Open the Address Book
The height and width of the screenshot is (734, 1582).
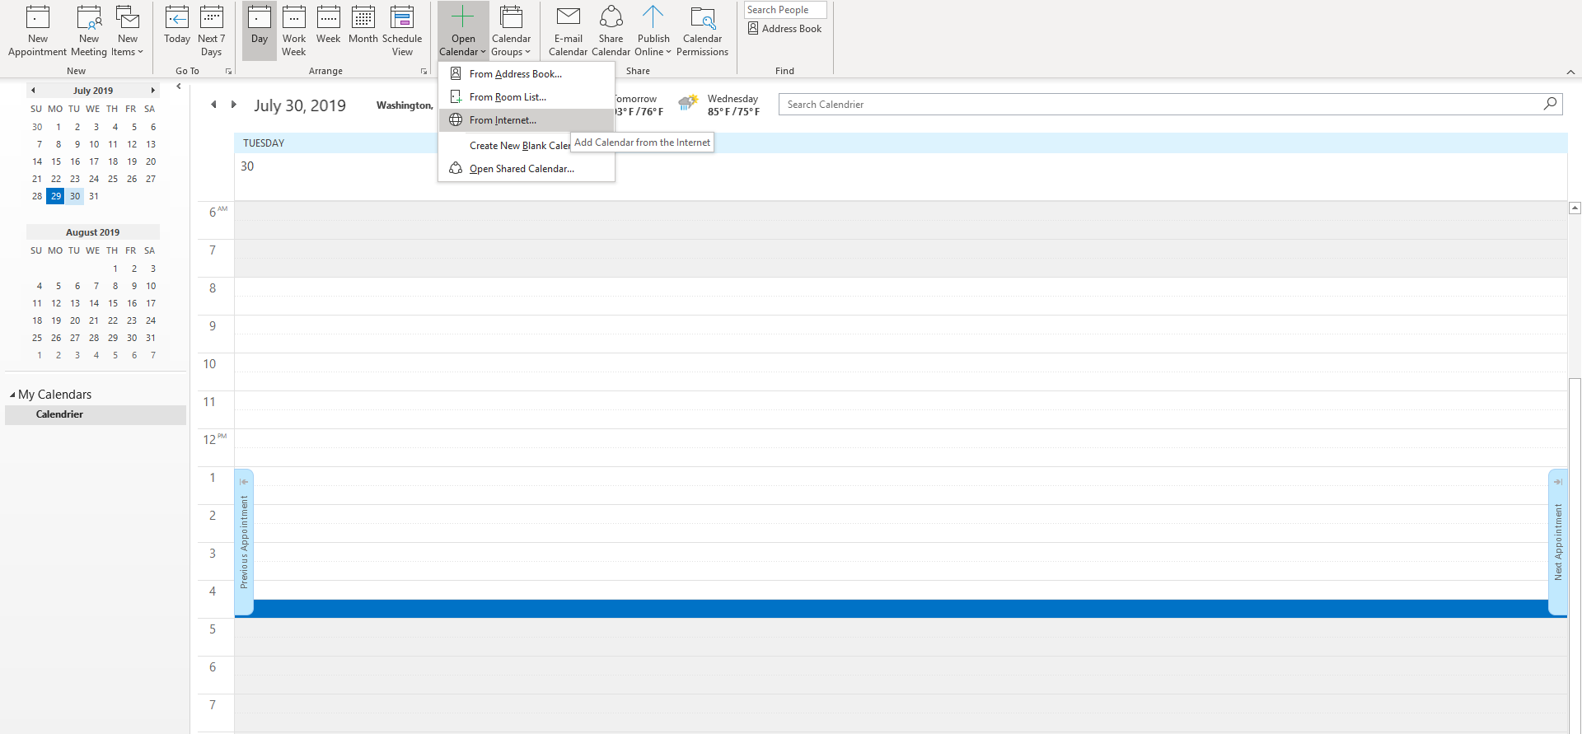(x=785, y=29)
